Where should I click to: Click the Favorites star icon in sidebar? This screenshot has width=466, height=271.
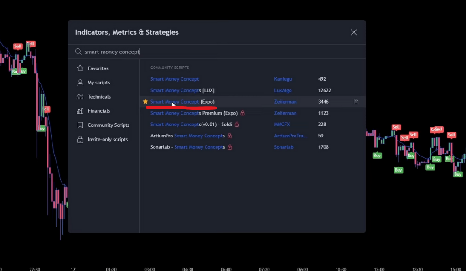80,68
